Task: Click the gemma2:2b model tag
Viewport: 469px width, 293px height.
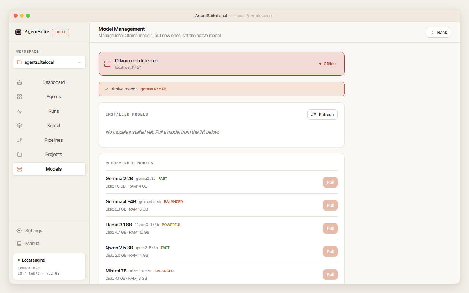Action: point(146,179)
